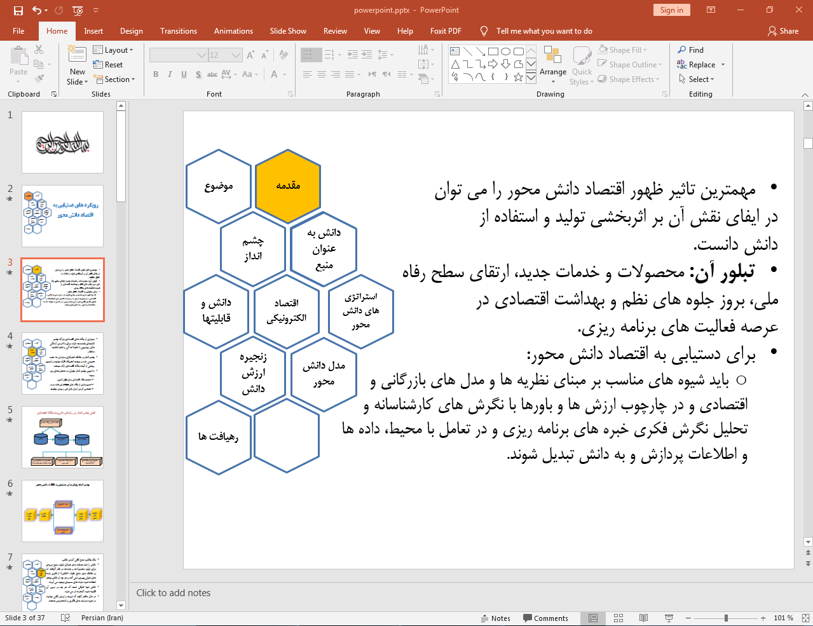The height and width of the screenshot is (626, 813).
Task: Toggle the Comments pane
Action: point(545,618)
